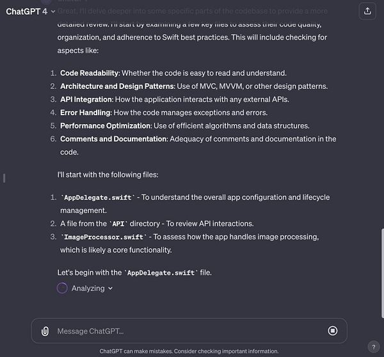Open the help question mark icon

(x=373, y=347)
